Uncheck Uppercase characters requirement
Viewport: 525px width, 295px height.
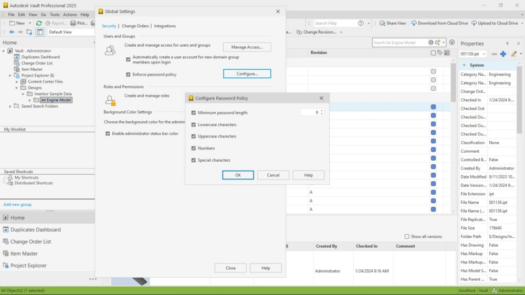194,136
